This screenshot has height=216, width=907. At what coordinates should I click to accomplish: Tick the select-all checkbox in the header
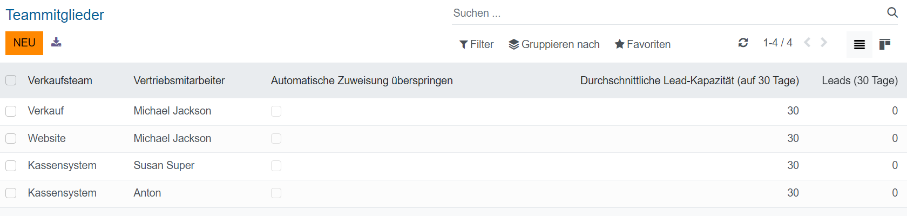pyautogui.click(x=11, y=80)
